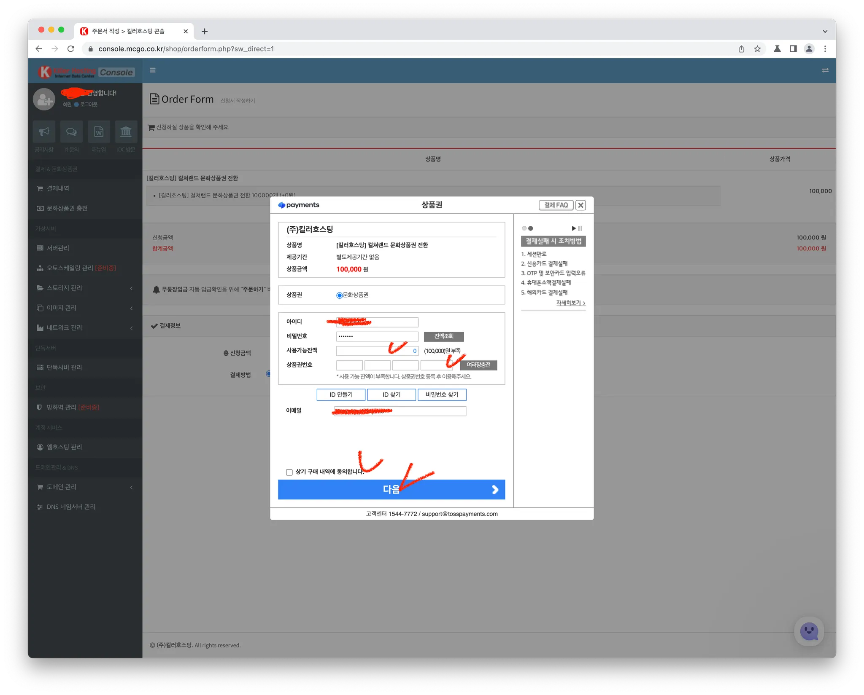Image resolution: width=864 pixels, height=695 pixels.
Task: Click the announcements megaphone icon
Action: (44, 132)
